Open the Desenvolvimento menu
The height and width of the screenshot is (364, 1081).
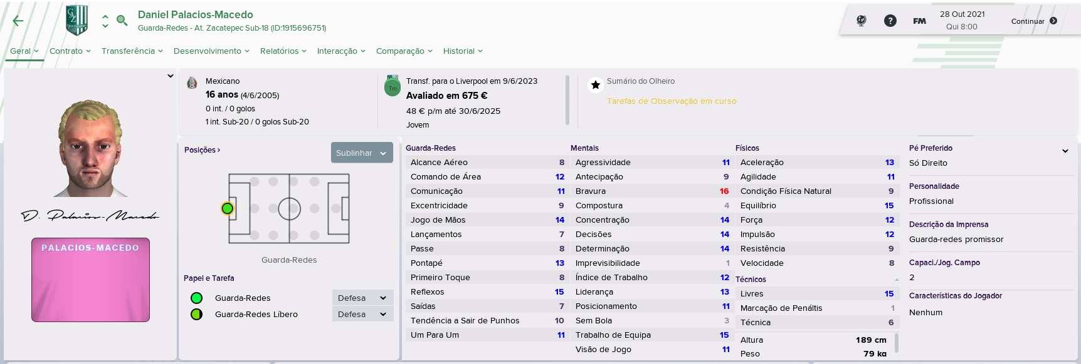coord(211,51)
